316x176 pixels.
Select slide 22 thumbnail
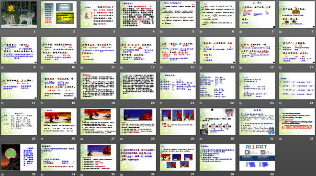(217, 86)
